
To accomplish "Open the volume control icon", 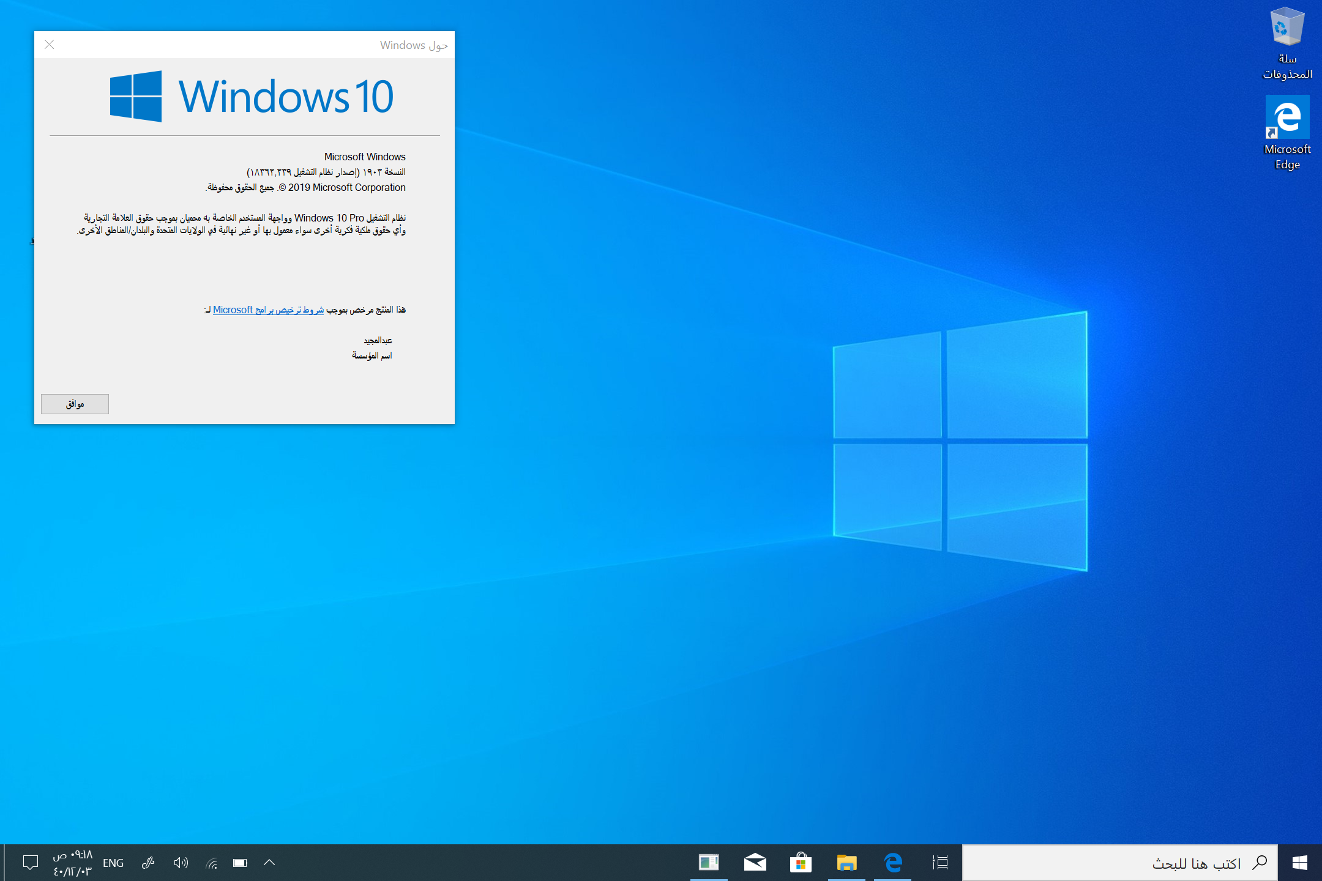I will [x=181, y=863].
